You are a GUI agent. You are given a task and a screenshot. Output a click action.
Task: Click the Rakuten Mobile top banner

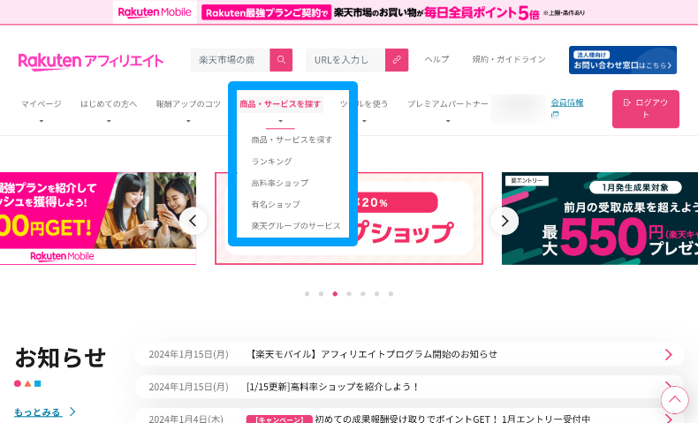[349, 12]
